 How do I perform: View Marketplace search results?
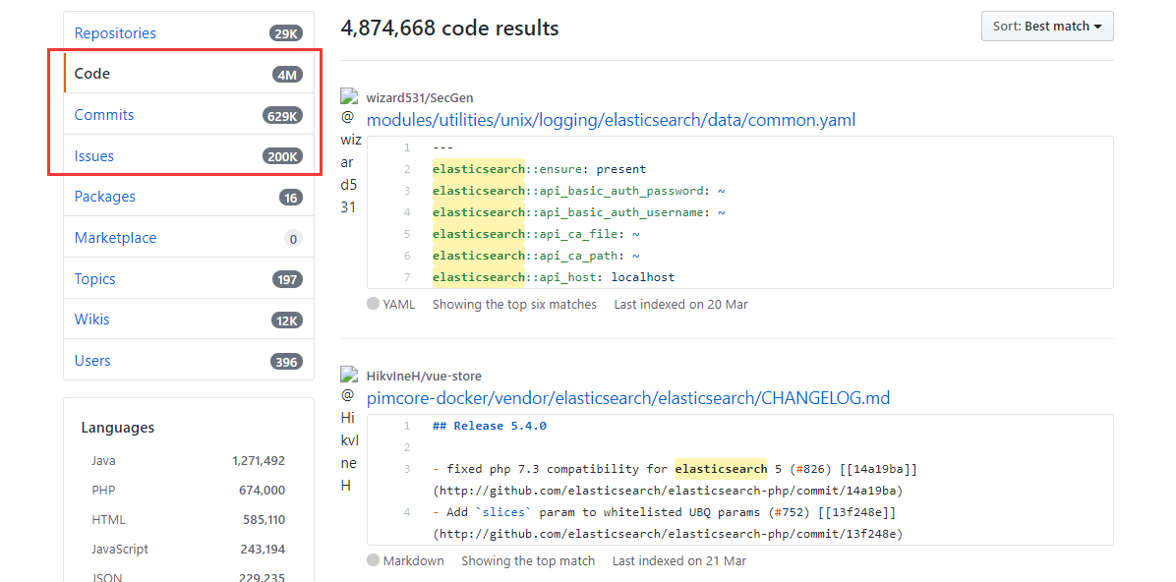pyautogui.click(x=115, y=238)
